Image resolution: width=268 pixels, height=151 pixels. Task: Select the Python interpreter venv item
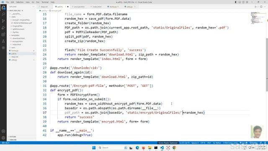click(230, 143)
